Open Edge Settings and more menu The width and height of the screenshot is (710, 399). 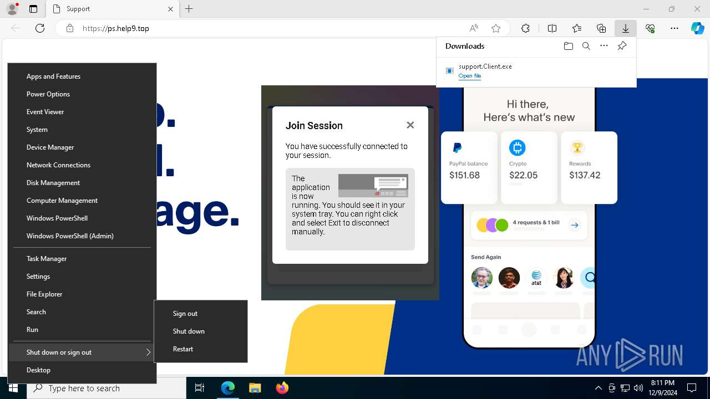674,28
